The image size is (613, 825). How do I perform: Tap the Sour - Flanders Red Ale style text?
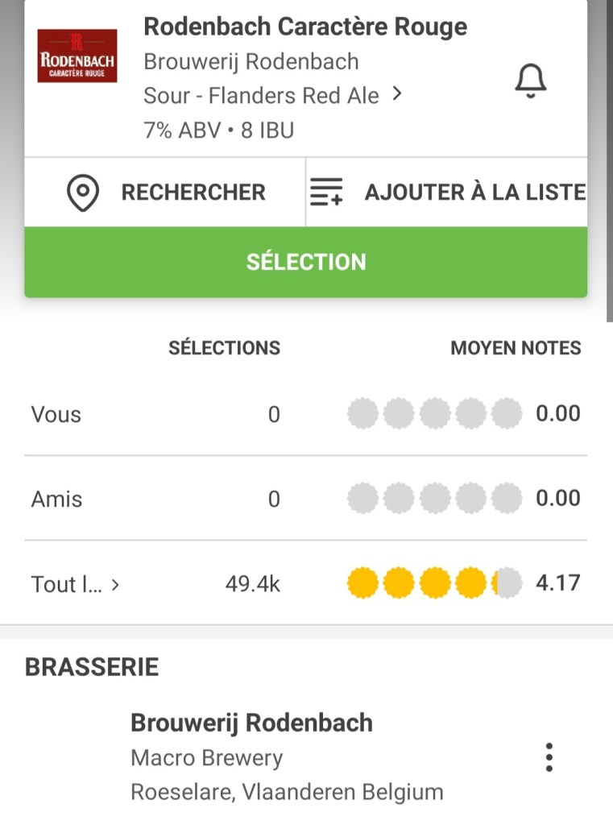click(261, 96)
